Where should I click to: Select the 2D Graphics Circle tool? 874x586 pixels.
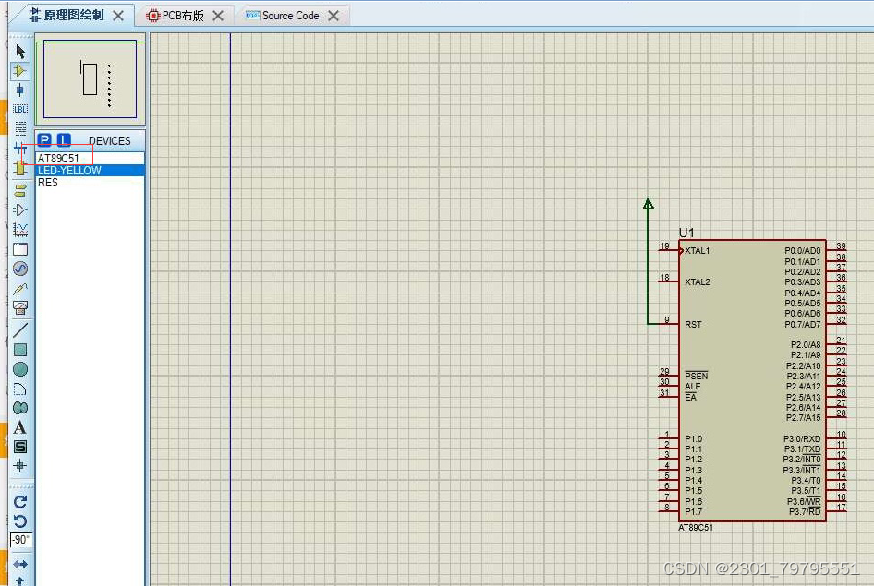[20, 369]
